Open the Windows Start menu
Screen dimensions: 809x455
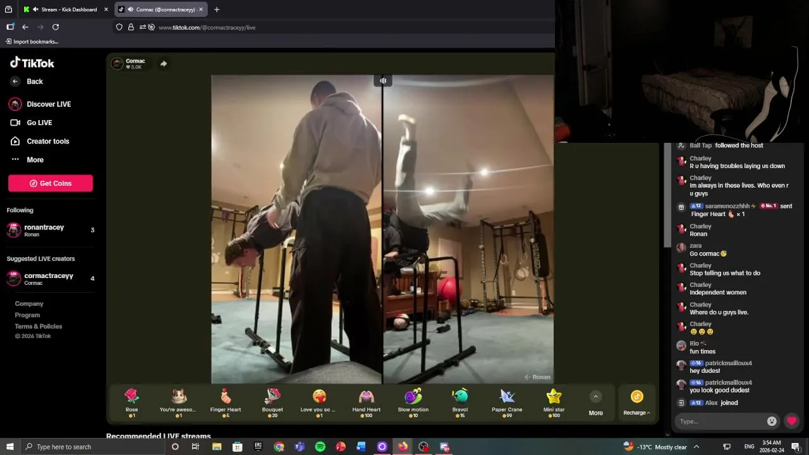click(10, 447)
